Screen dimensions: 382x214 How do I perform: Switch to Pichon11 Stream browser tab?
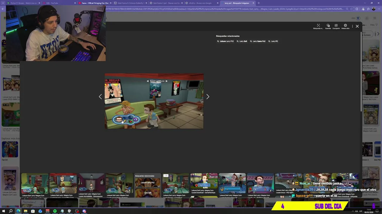click(24, 3)
